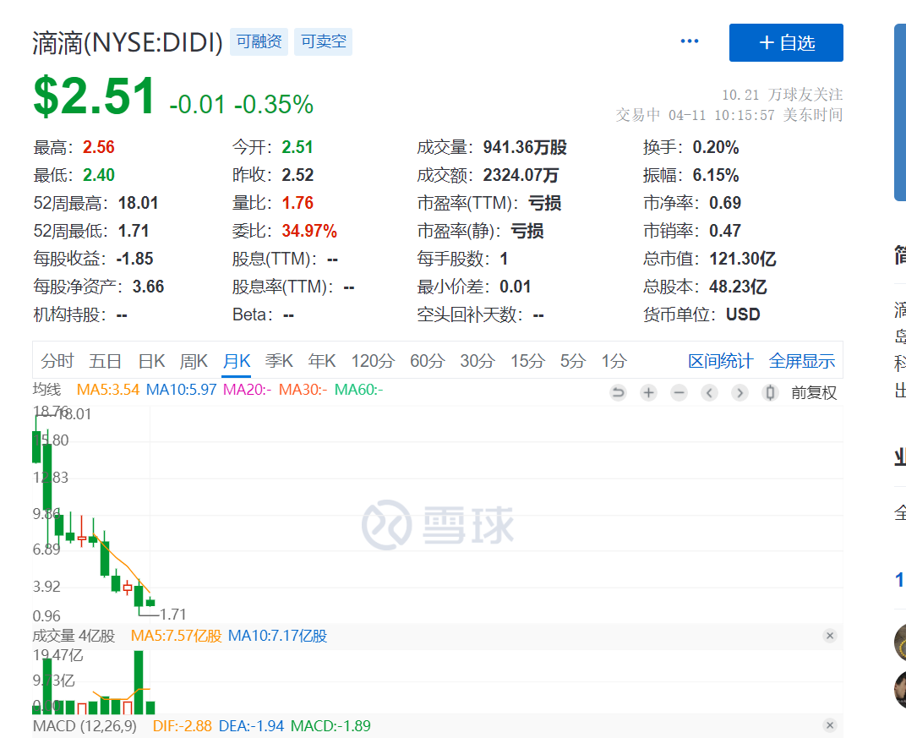Image resolution: width=906 pixels, height=738 pixels.
Task: Switch to 15分 interval
Action: (527, 361)
